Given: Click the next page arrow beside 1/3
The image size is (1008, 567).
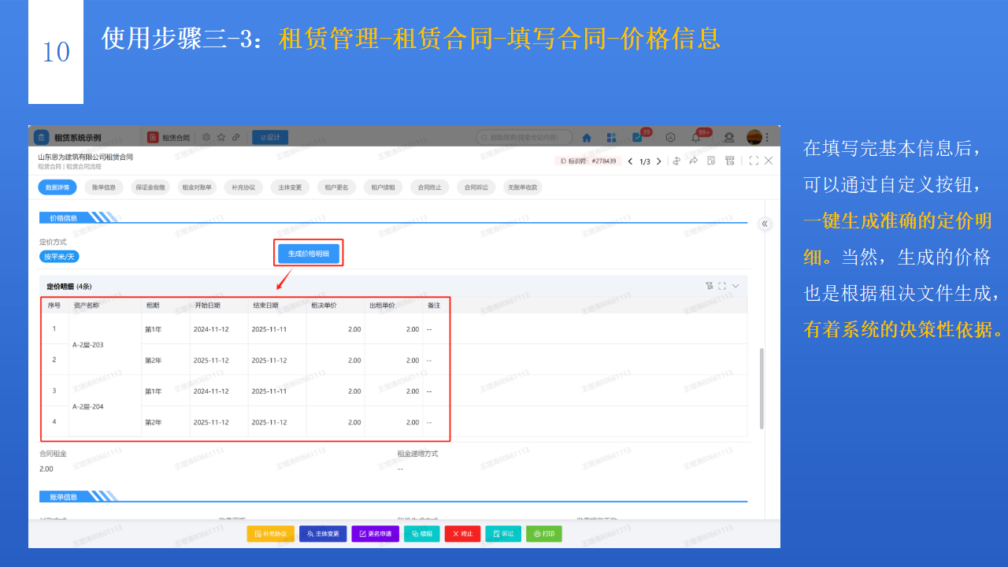Looking at the screenshot, I should (x=659, y=161).
